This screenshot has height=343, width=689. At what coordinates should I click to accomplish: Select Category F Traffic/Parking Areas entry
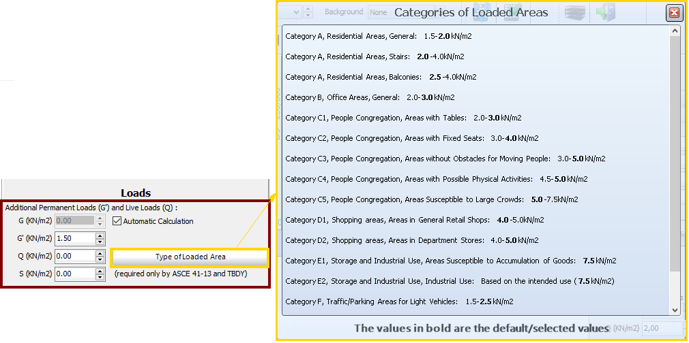399,301
